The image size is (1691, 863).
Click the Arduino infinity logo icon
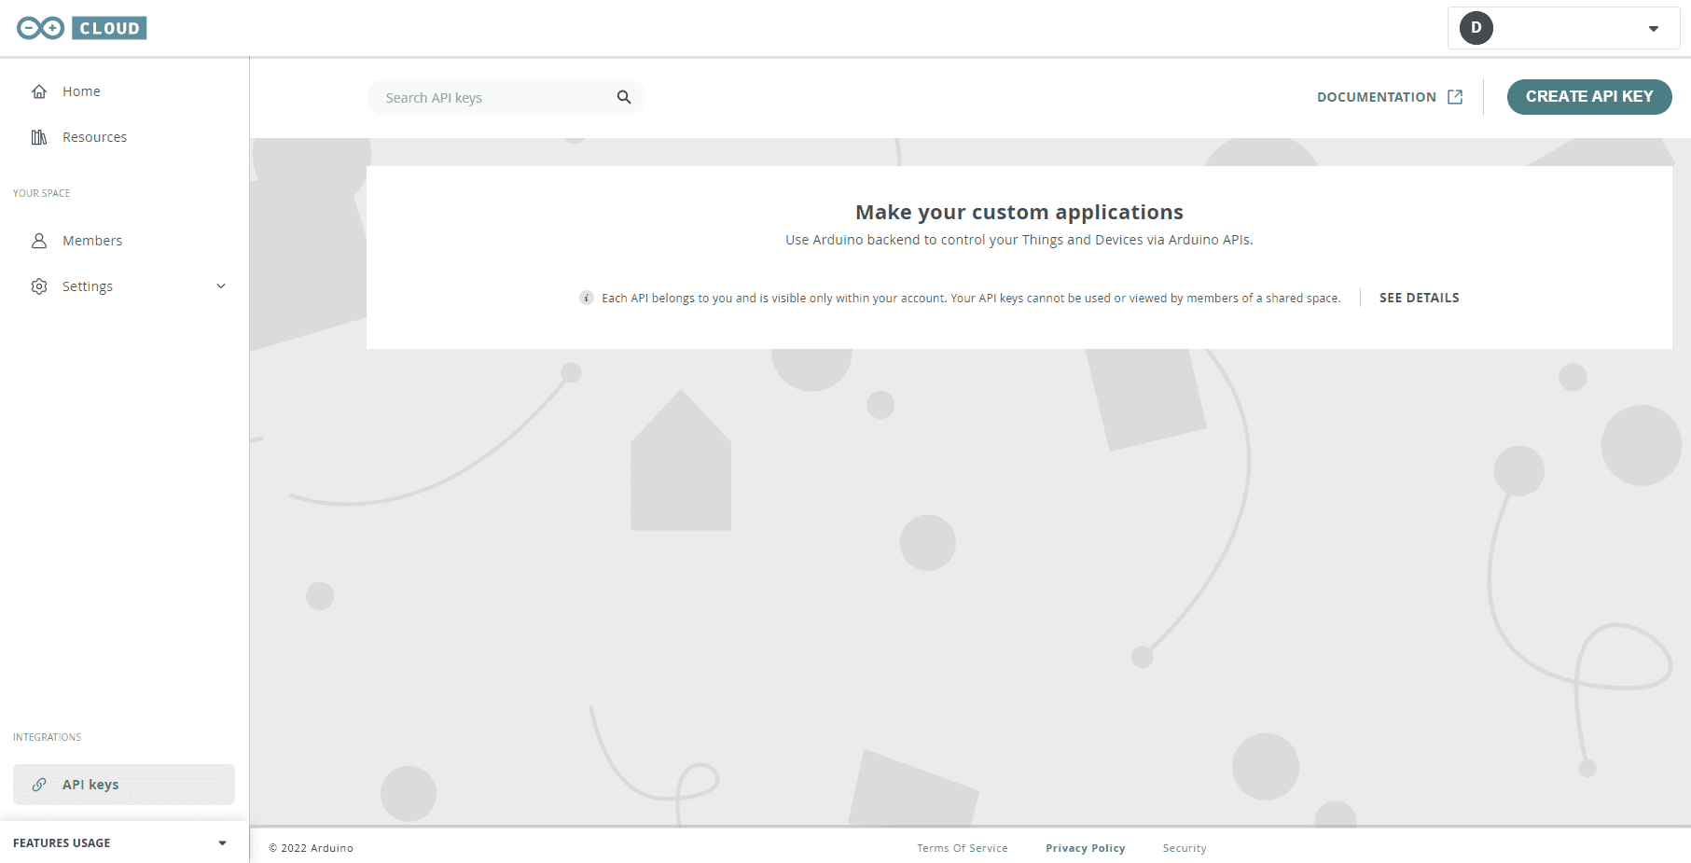click(x=40, y=28)
